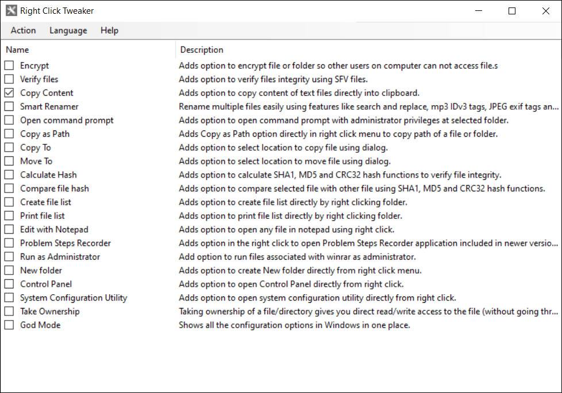
Task: Open the Action menu
Action: pyautogui.click(x=23, y=30)
